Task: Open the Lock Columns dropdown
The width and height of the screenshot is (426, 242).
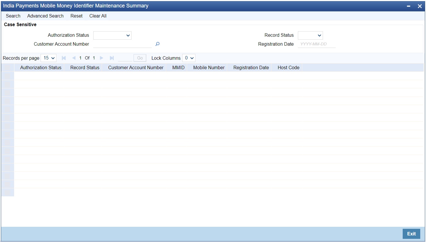Action: click(x=189, y=58)
